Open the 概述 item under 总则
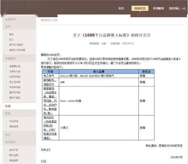 pyautogui.click(x=12, y=34)
